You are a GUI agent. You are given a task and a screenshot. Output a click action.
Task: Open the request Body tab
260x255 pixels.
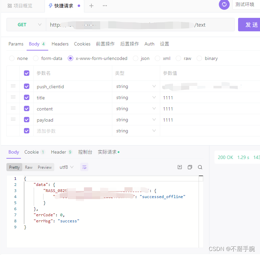pos(37,44)
